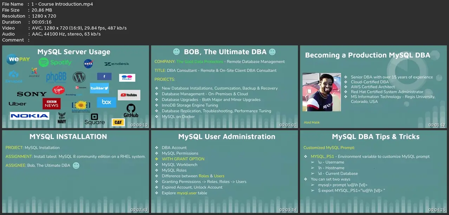
Task: Click the smiley after "BOB, The Ultimate DBA" title
Action: 272,52
